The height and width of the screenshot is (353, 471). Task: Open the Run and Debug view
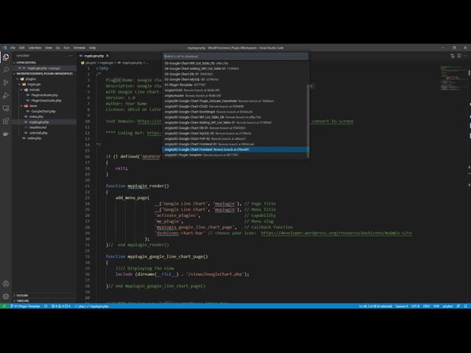[6, 96]
